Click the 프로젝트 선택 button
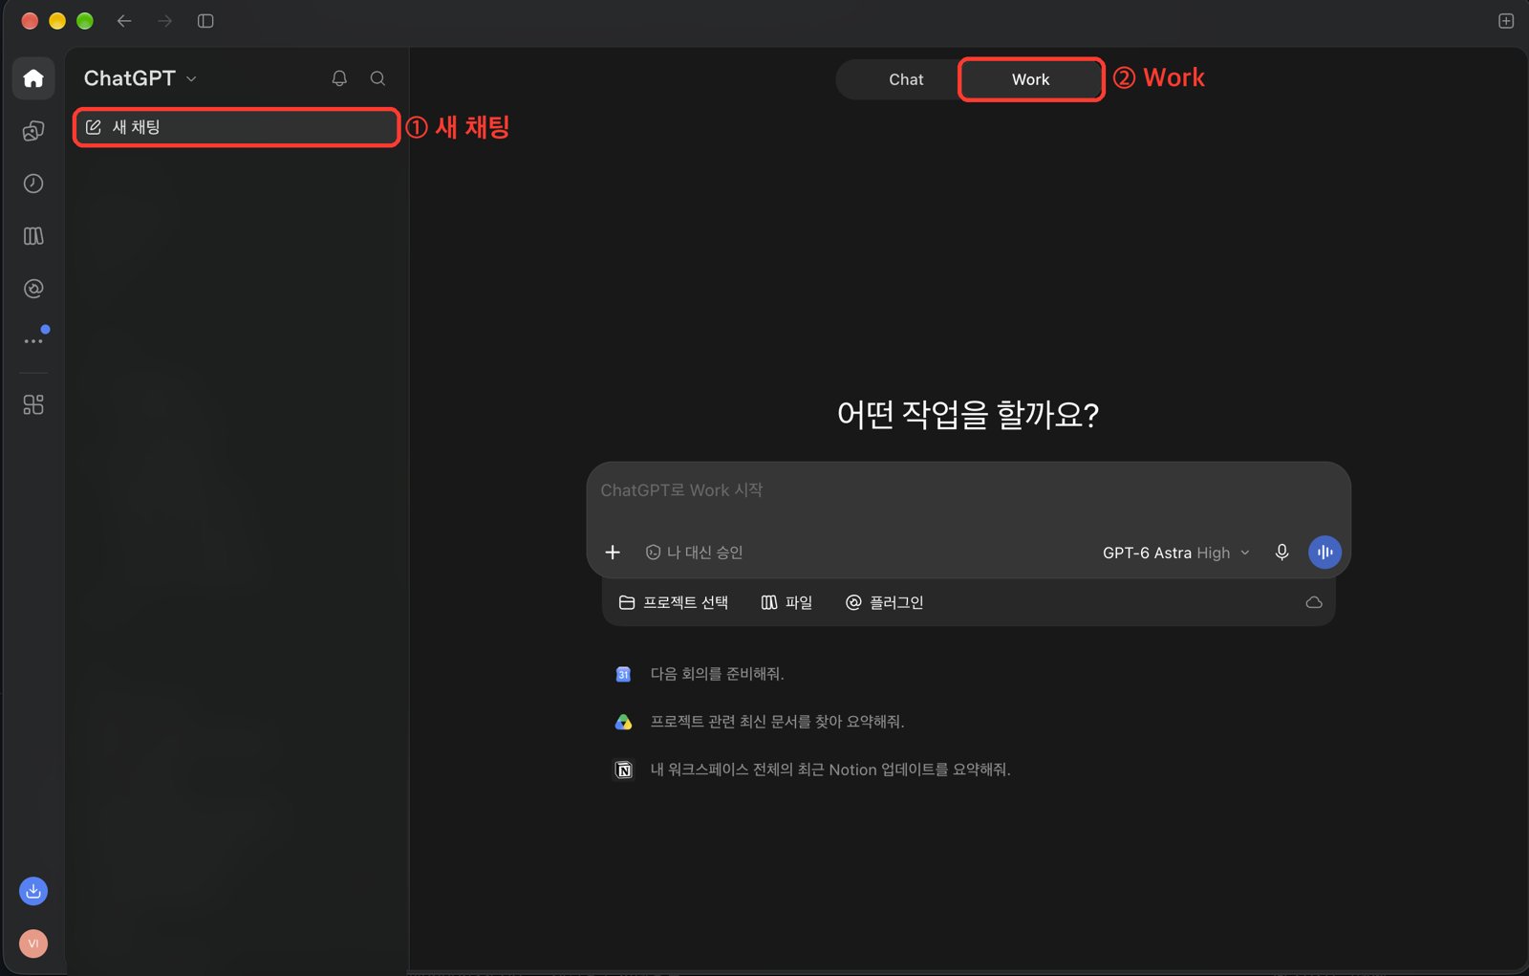This screenshot has width=1529, height=976. [x=674, y=602]
